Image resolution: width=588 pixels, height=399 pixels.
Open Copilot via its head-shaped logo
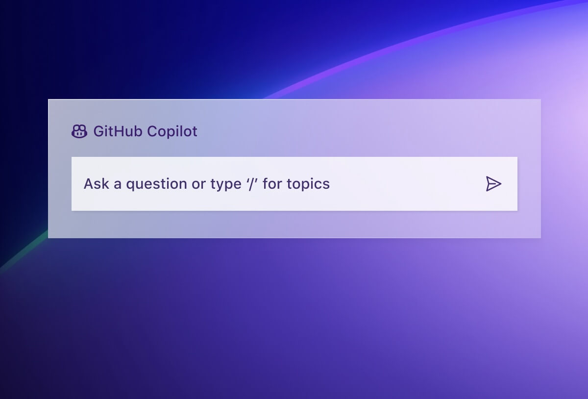(x=79, y=131)
